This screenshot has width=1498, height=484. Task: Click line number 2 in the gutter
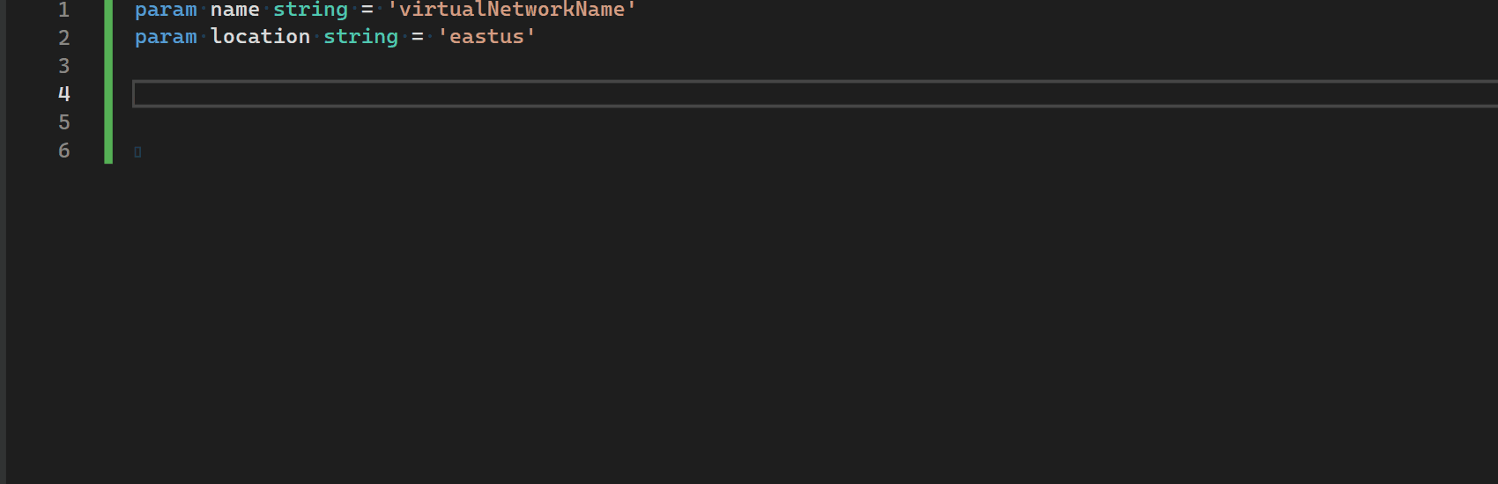click(63, 37)
